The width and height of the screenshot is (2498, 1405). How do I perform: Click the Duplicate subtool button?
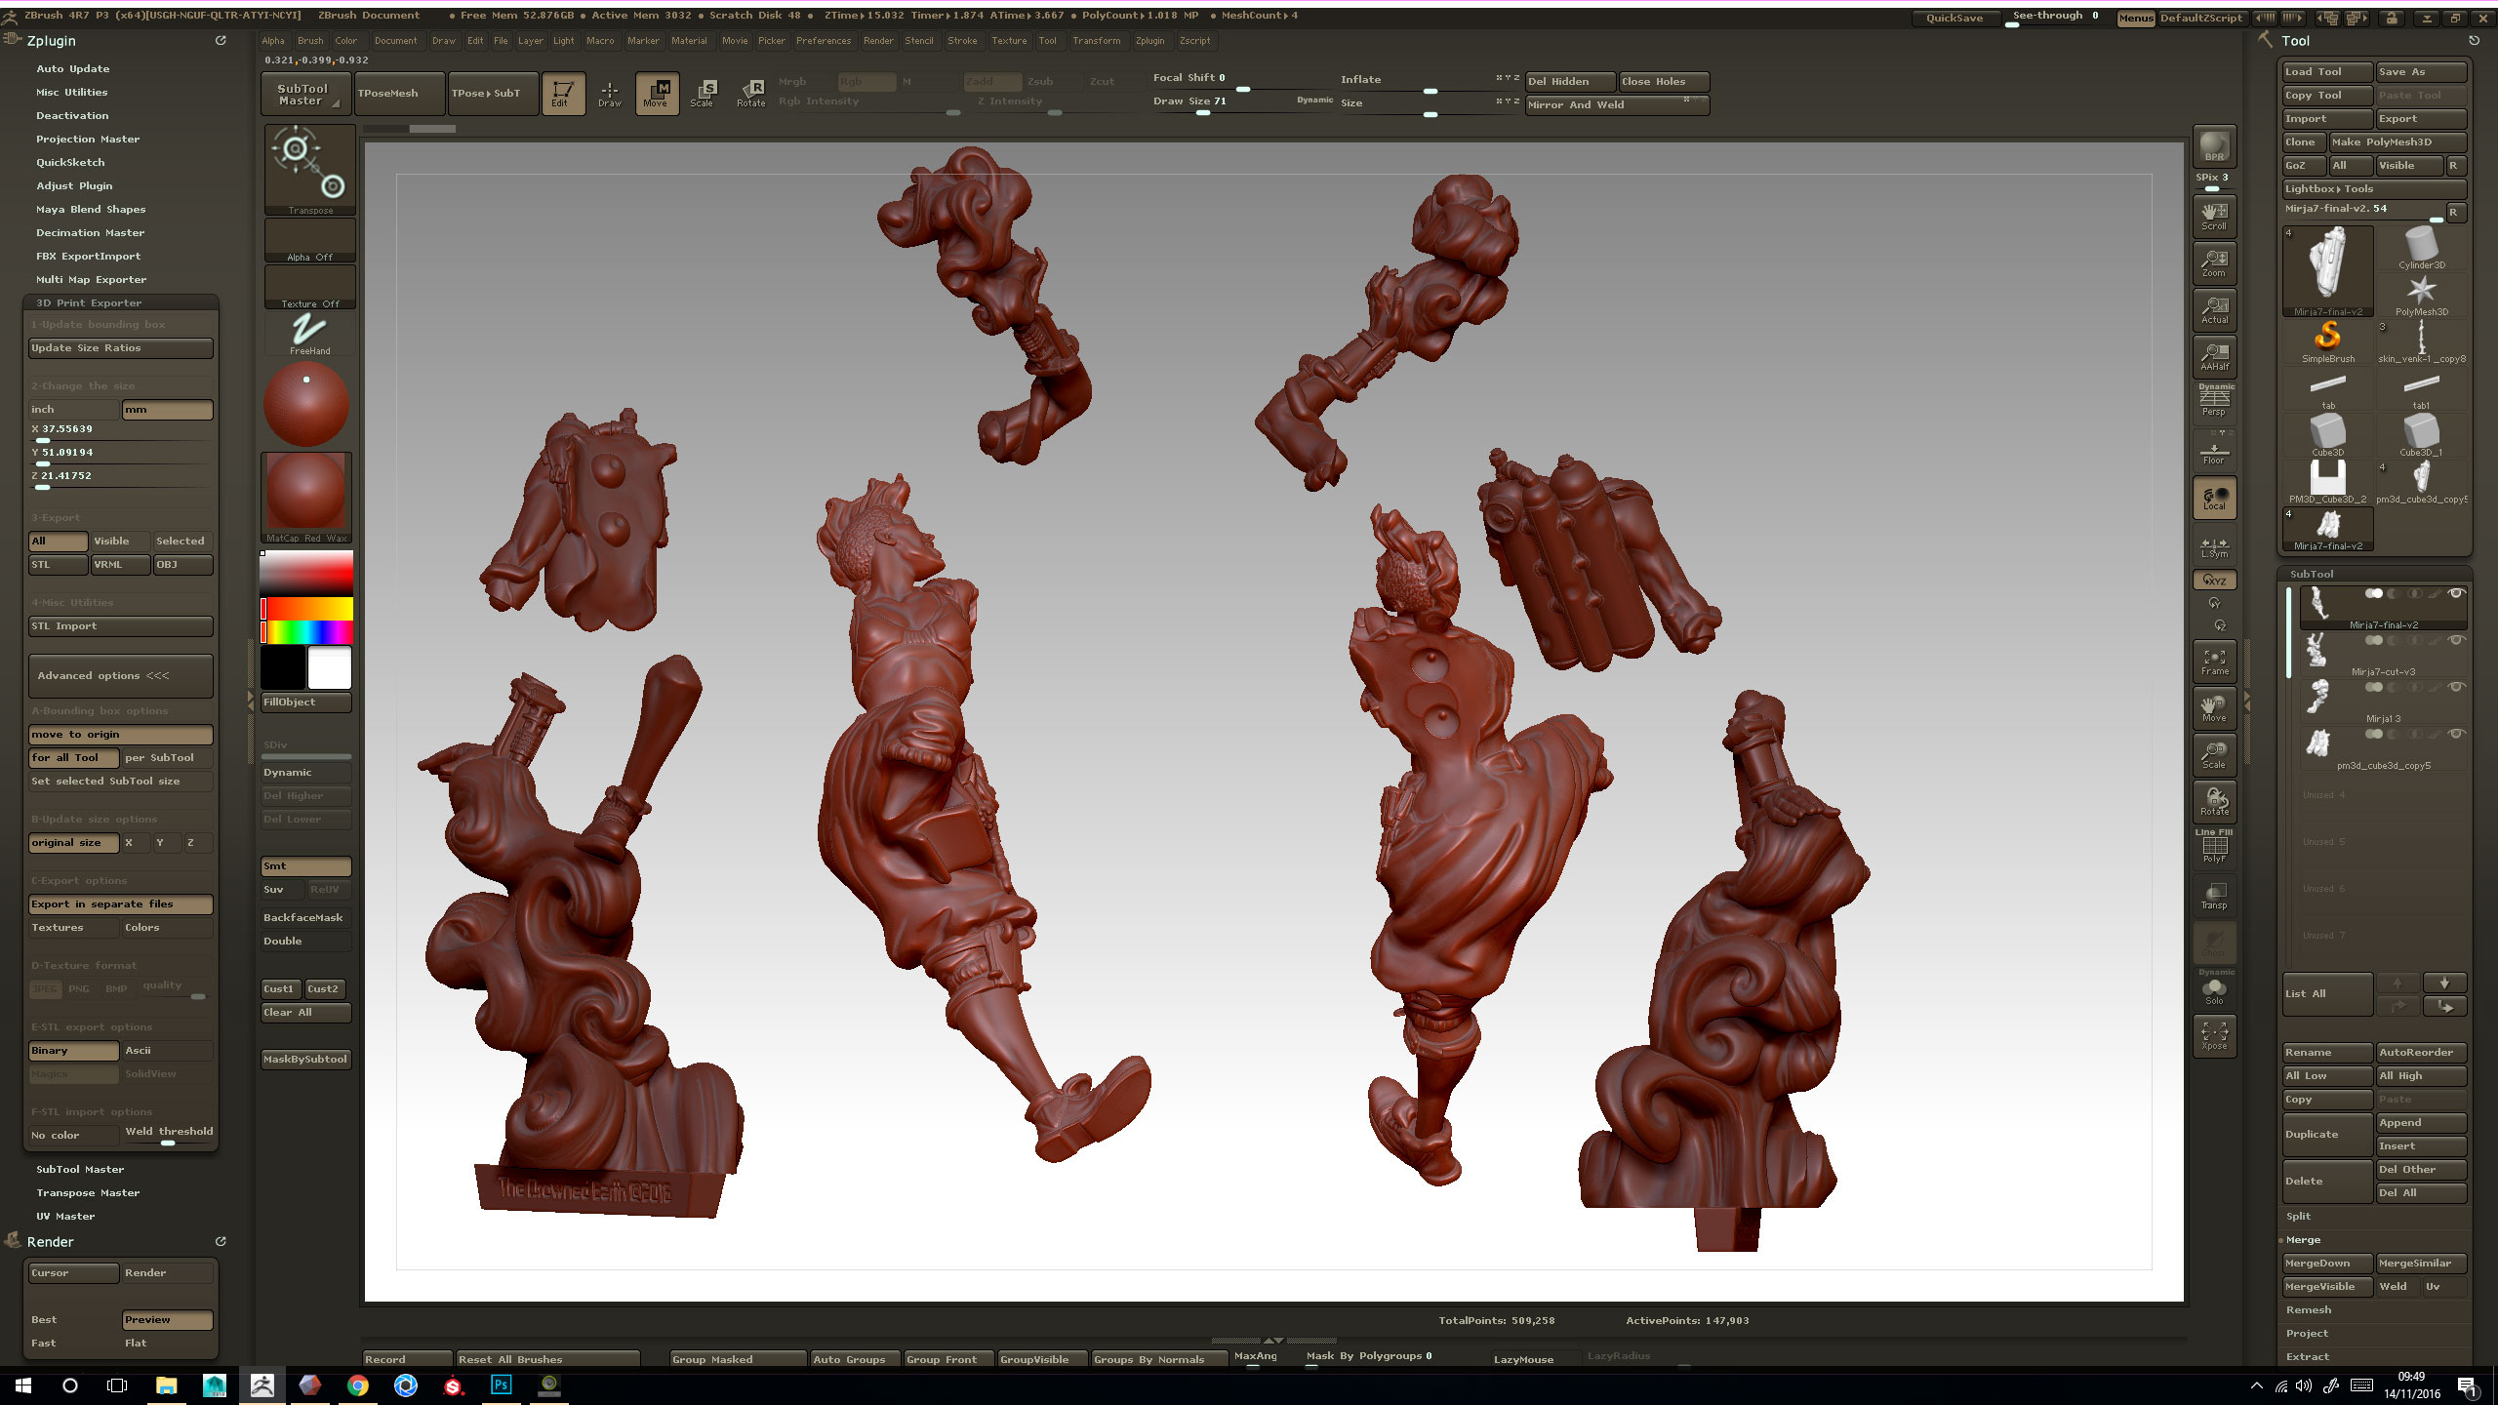(x=2327, y=1134)
